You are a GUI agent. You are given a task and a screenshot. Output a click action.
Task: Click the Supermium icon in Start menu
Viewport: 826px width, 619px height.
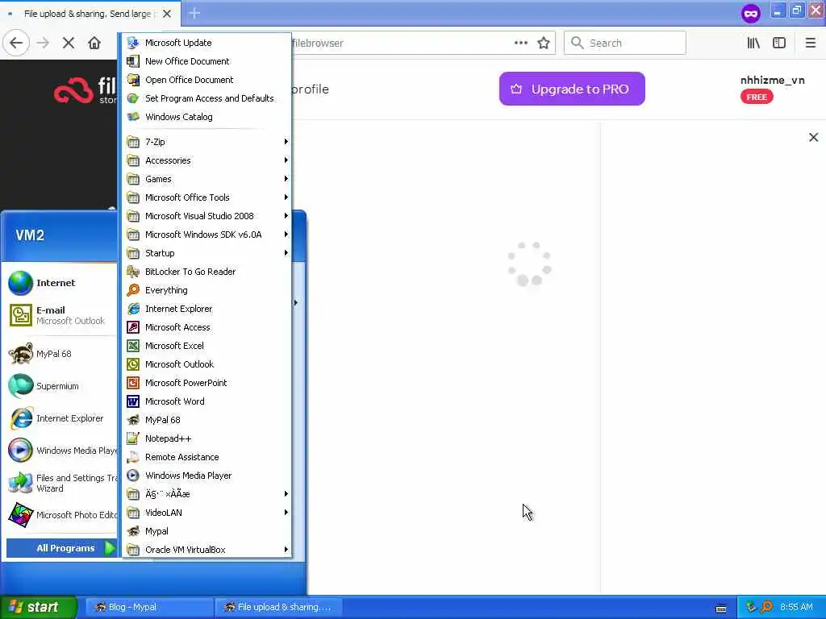tap(20, 386)
